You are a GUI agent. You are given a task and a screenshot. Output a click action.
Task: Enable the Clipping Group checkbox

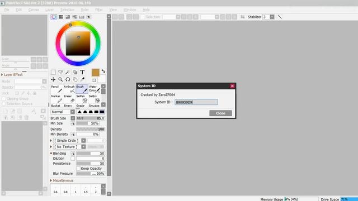(4, 99)
